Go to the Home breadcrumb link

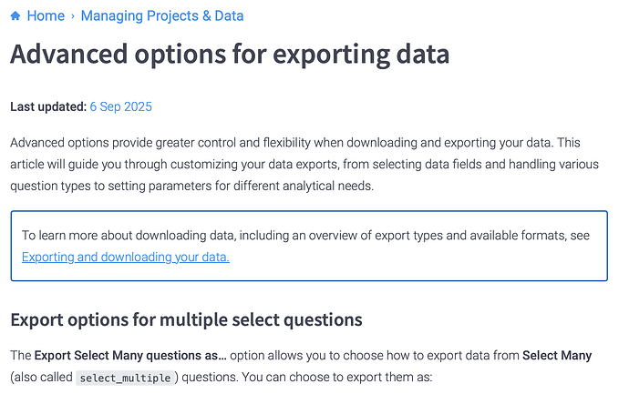[46, 16]
